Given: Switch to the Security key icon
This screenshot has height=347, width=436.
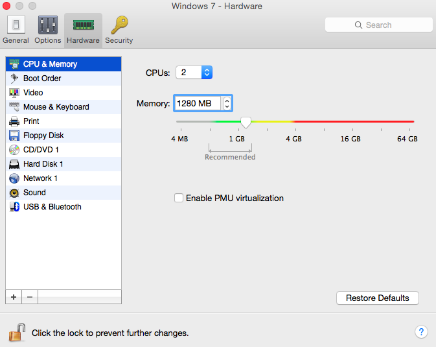Looking at the screenshot, I should pyautogui.click(x=119, y=25).
